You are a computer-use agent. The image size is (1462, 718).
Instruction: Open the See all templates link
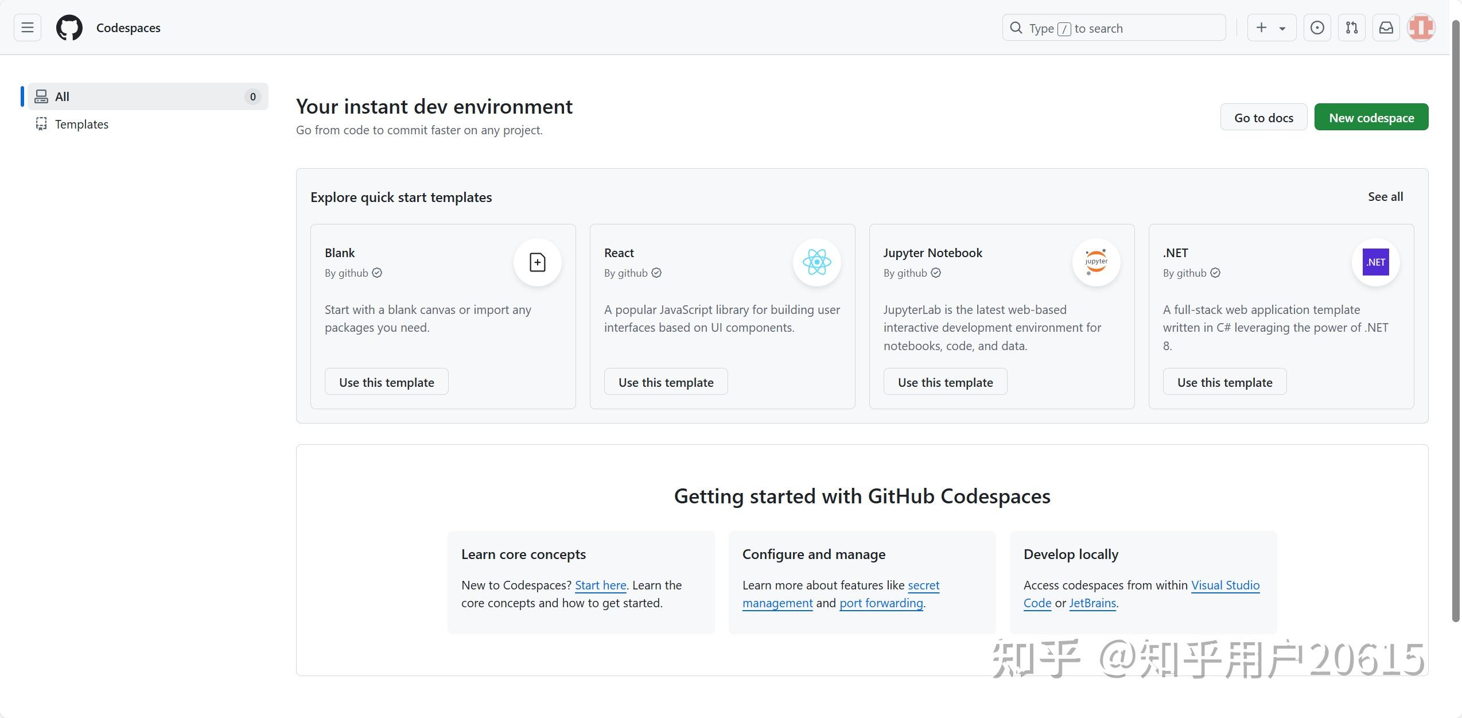1385,197
